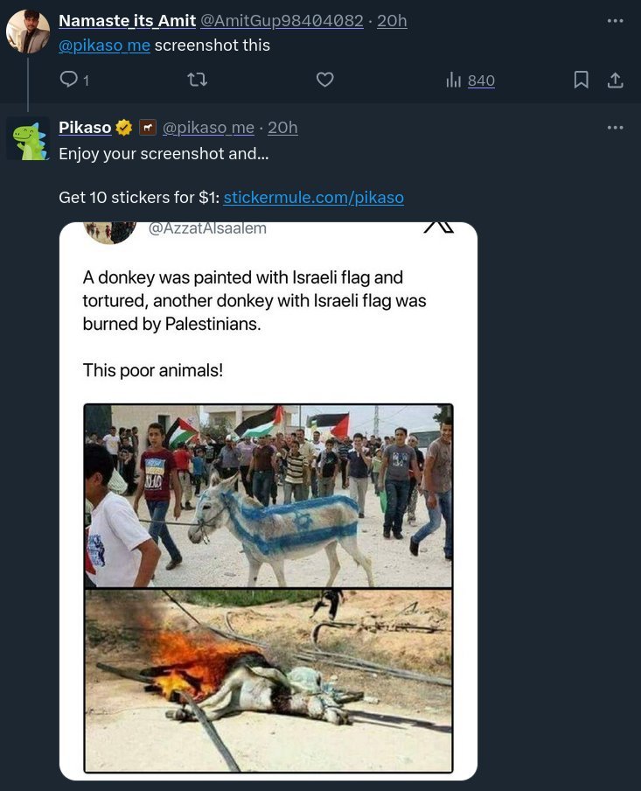Open the Namaste_its_Amit display name
The height and width of the screenshot is (791, 641).
coord(127,21)
